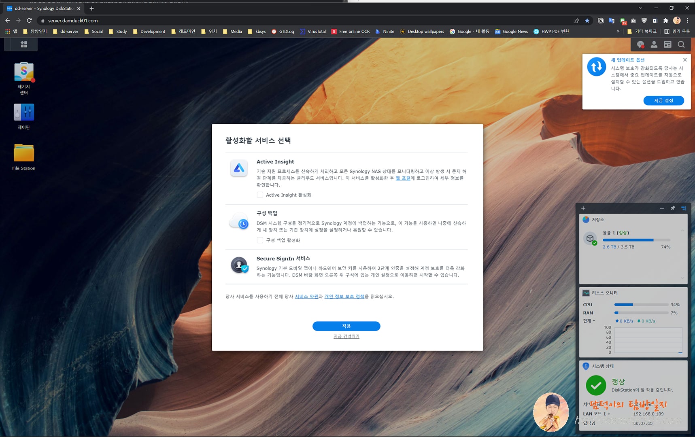The width and height of the screenshot is (695, 437).
Task: Open the dd-server bookmark folder
Action: coord(65,32)
